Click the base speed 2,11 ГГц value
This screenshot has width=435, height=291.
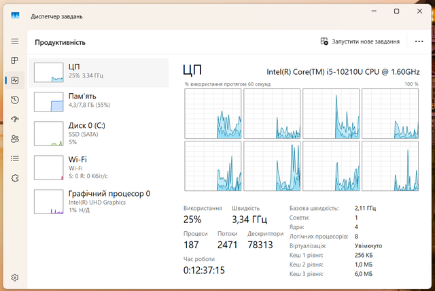(365, 208)
